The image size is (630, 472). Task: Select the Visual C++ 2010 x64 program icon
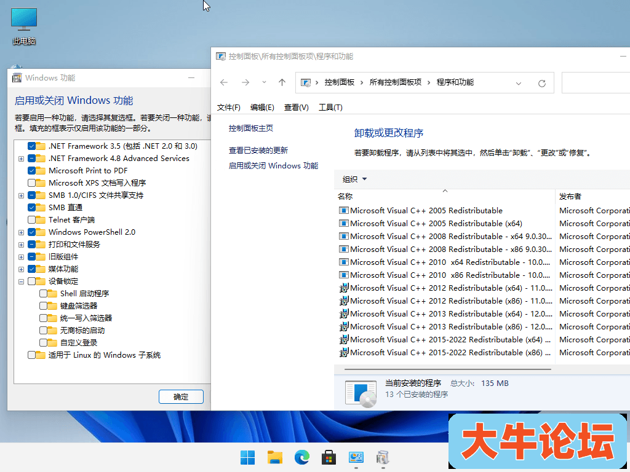(x=343, y=262)
